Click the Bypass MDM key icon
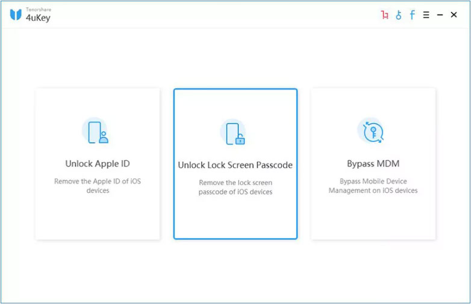 pyautogui.click(x=373, y=132)
